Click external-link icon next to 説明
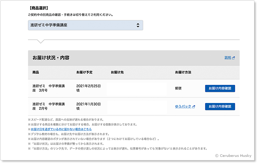 [x=233, y=58]
